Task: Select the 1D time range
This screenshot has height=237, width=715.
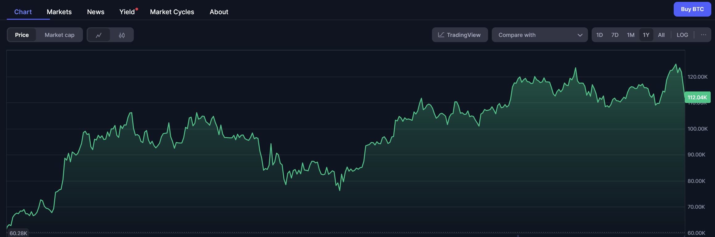Action: tap(599, 35)
